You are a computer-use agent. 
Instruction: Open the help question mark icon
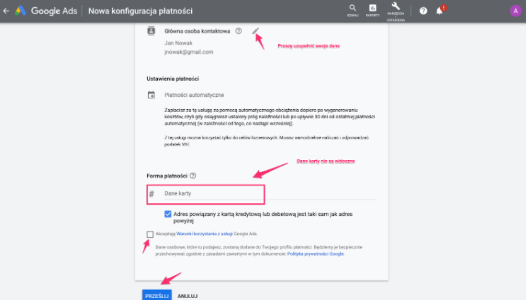(423, 11)
